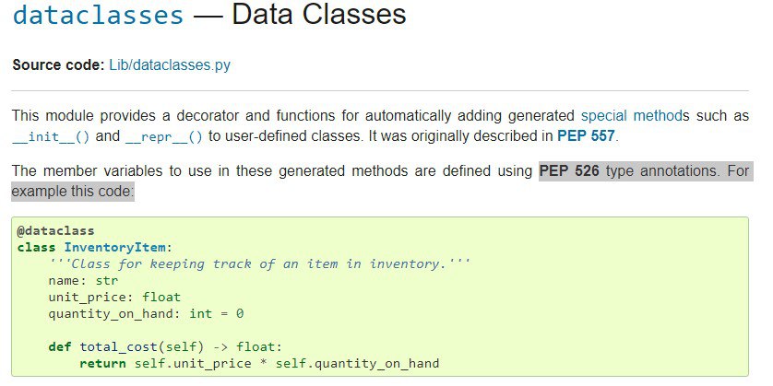Click the highlighted "example this code:" text
Image resolution: width=773 pixels, height=386 pixels.
point(73,192)
